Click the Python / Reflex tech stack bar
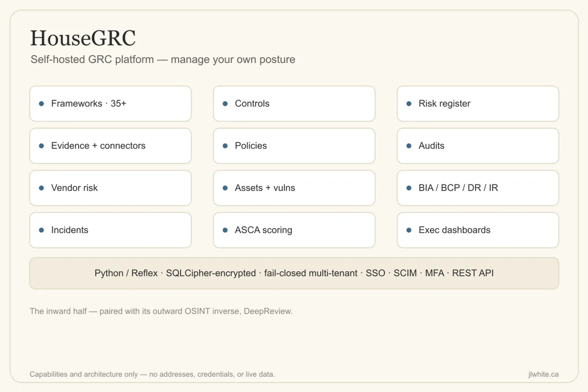This screenshot has height=392, width=588. click(x=294, y=273)
